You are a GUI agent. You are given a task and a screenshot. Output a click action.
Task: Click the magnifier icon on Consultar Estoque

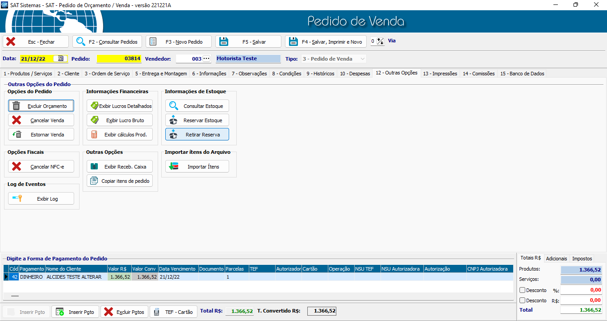click(x=174, y=106)
